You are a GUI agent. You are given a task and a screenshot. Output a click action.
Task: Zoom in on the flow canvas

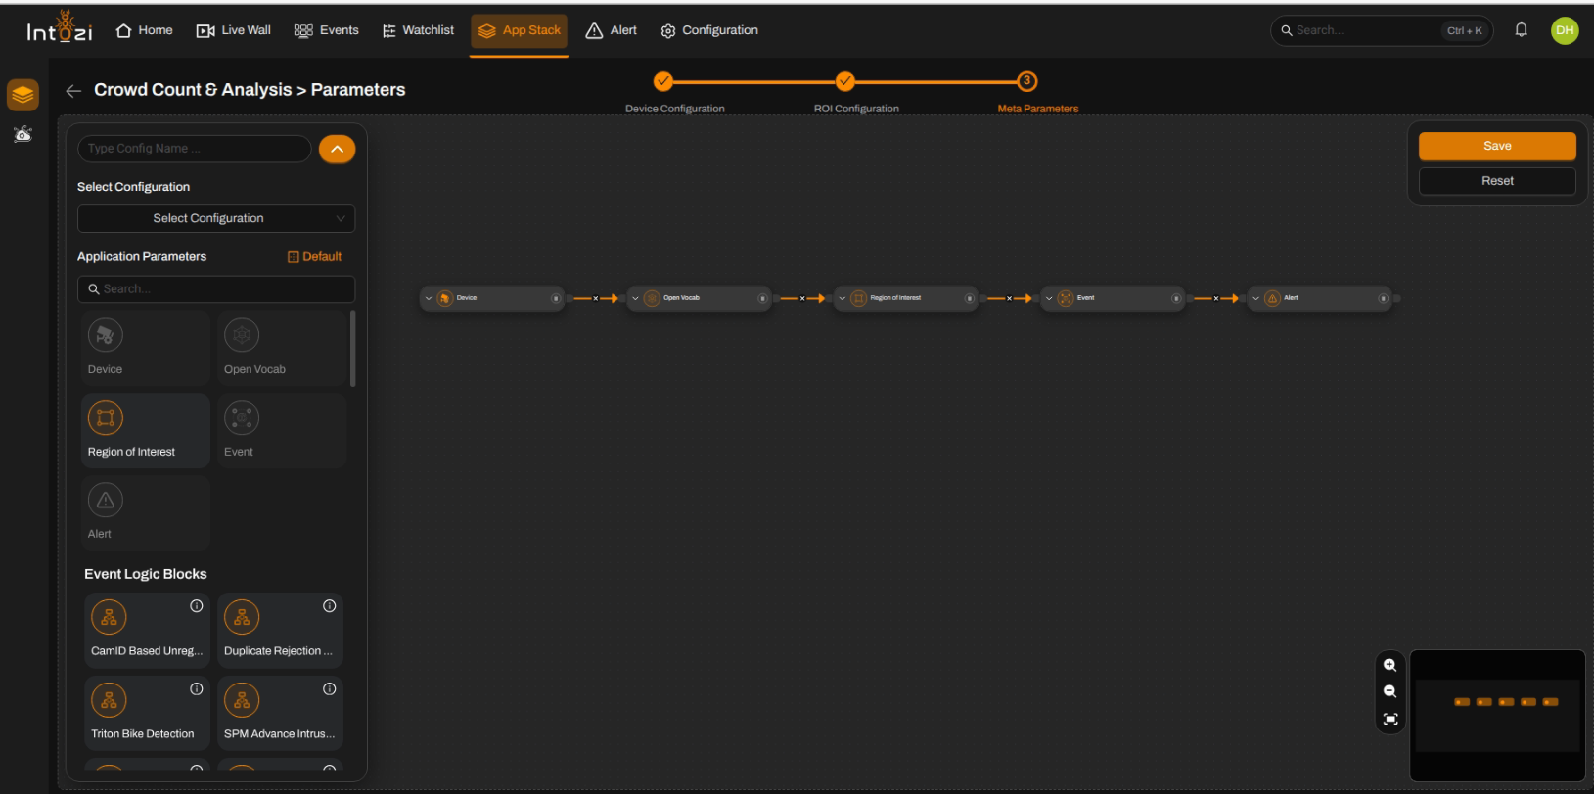1389,665
